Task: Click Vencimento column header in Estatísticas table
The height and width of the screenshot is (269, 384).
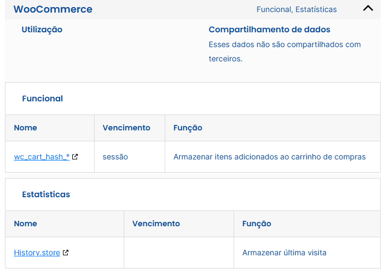Action: pyautogui.click(x=156, y=224)
